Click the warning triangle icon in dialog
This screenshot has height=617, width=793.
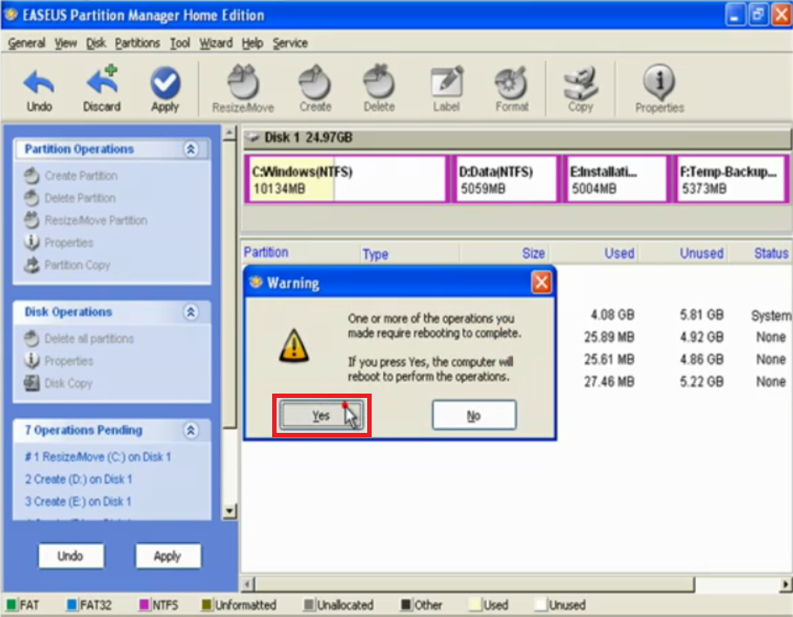[294, 346]
